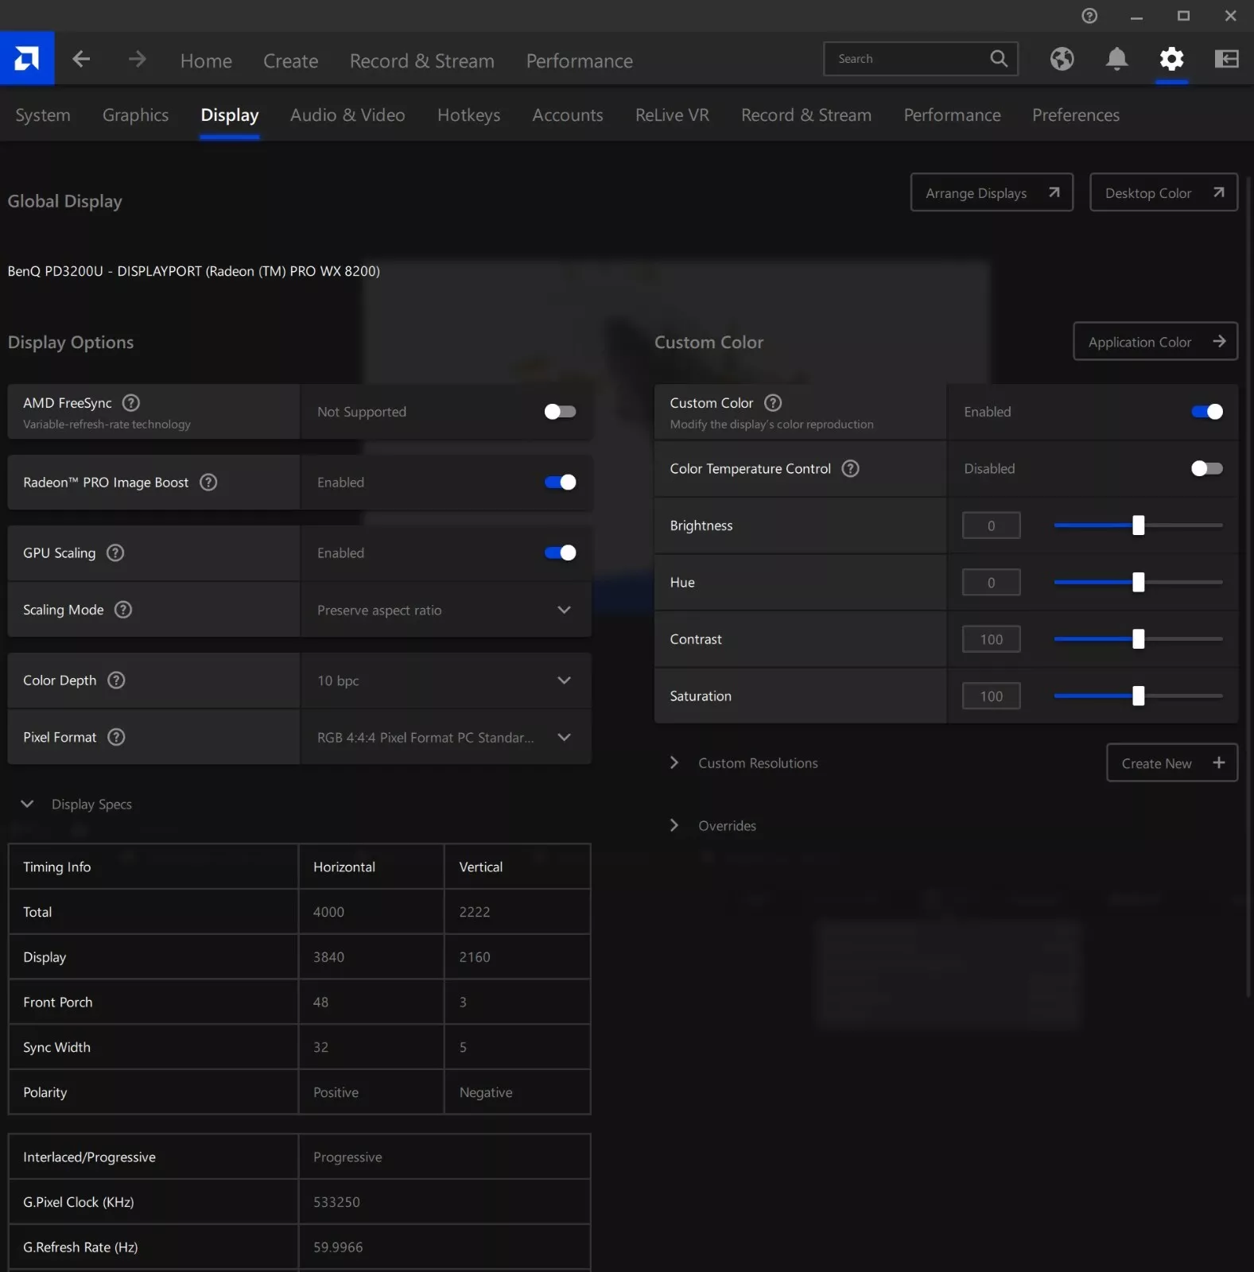Go forward with the right arrow
The image size is (1254, 1272).
click(x=137, y=59)
